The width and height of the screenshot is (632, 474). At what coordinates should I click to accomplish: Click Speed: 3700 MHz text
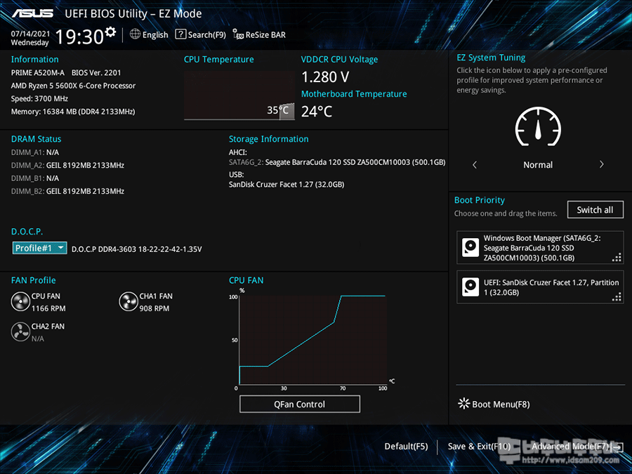tap(39, 98)
